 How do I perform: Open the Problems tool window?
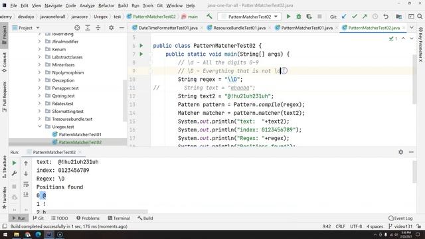pyautogui.click(x=88, y=218)
